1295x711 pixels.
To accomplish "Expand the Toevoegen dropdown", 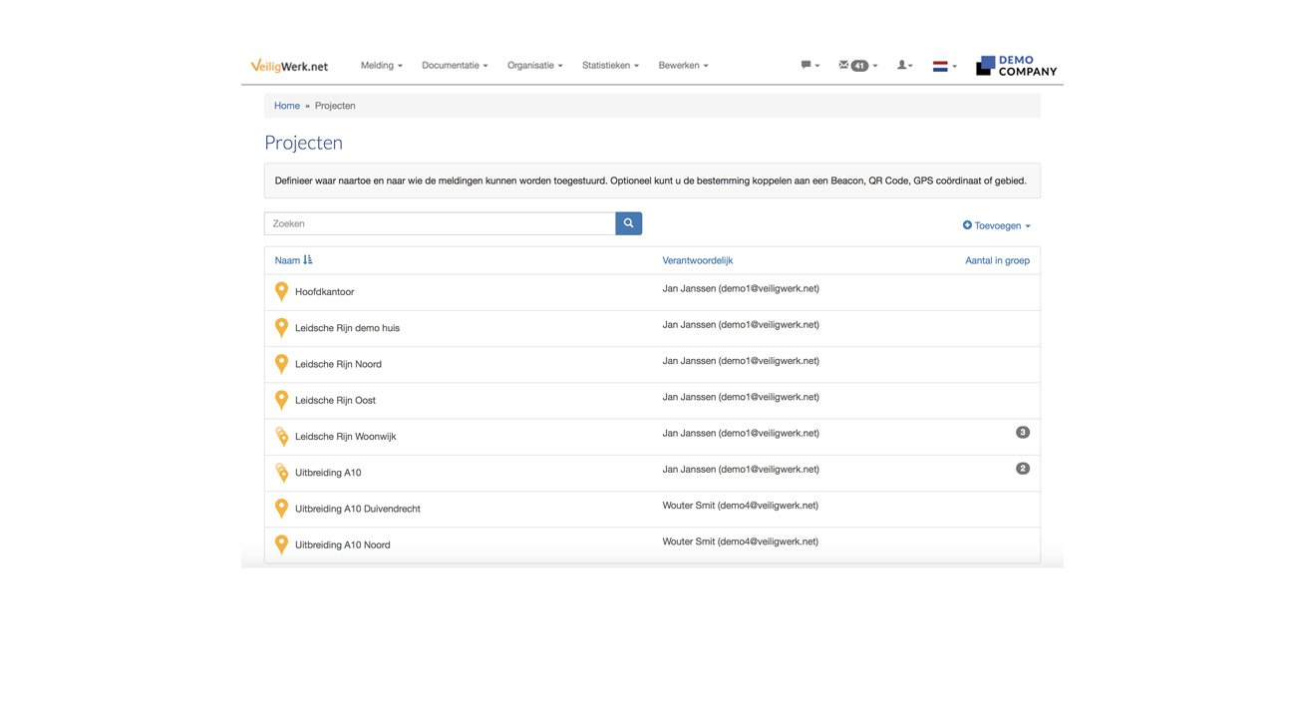I will [x=996, y=225].
